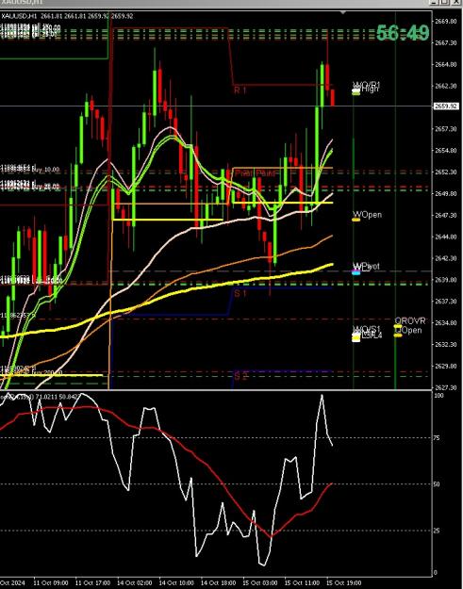This screenshot has height=589, width=463.
Task: Click price axis value 2669.80
Action: 446,22
